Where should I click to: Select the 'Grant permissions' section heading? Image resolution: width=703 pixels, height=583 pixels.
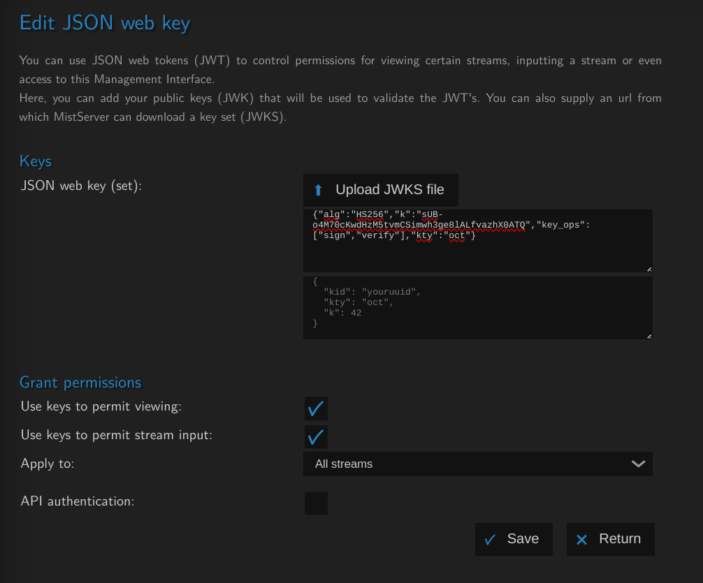pyautogui.click(x=80, y=383)
